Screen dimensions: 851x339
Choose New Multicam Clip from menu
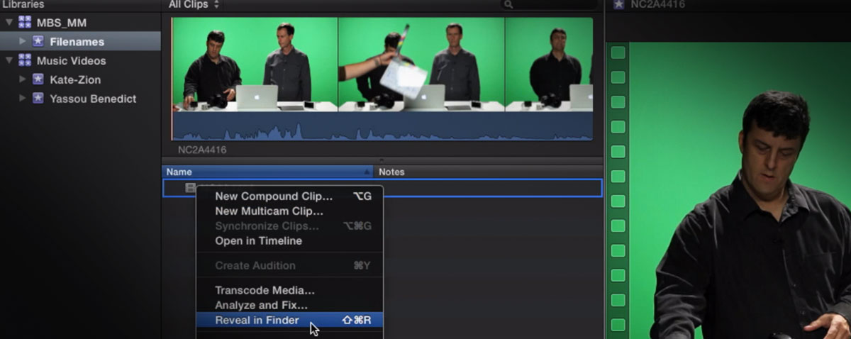[291, 211]
